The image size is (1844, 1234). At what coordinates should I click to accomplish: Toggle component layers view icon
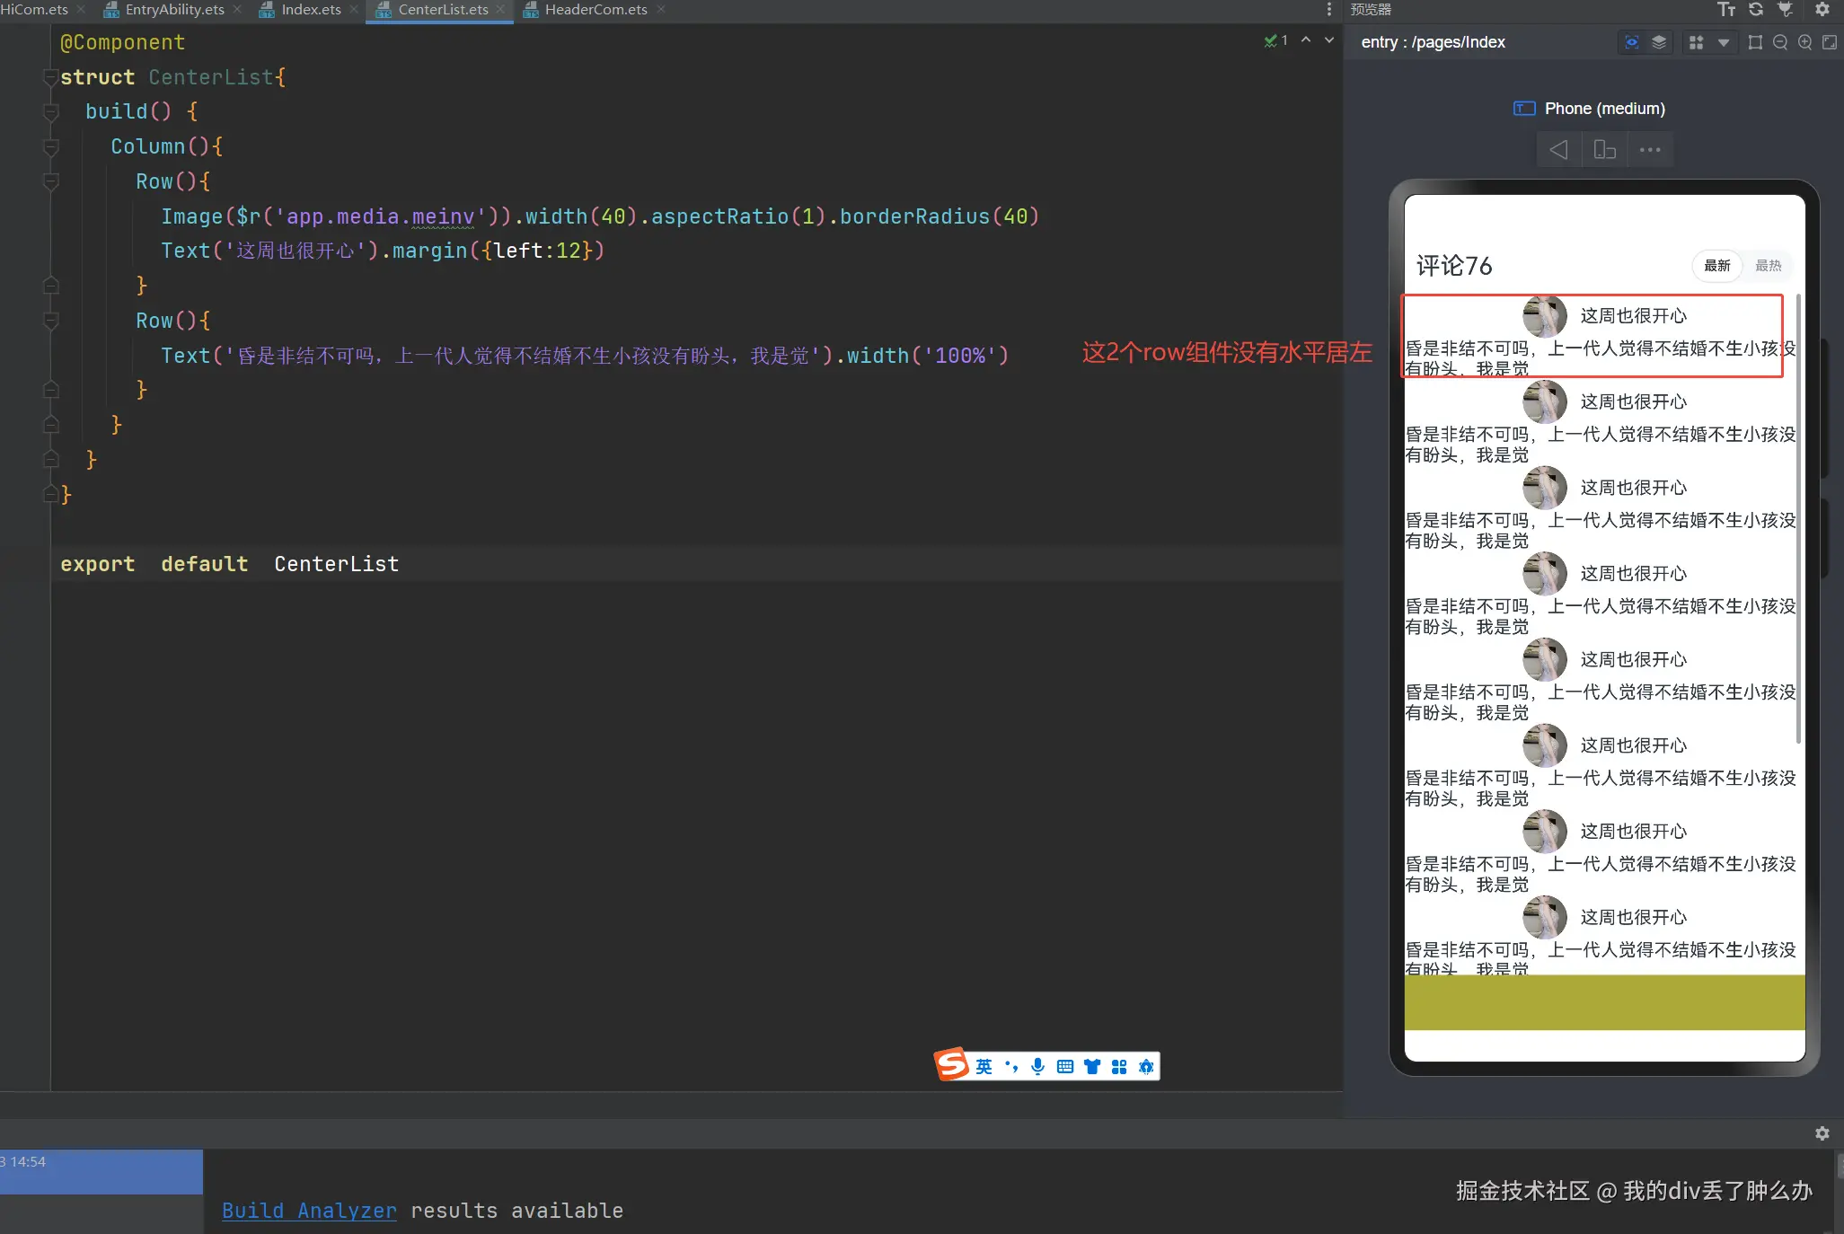pyautogui.click(x=1659, y=42)
